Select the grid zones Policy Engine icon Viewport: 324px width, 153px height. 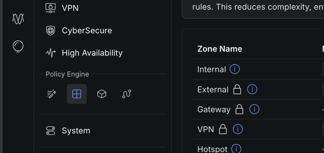click(x=77, y=94)
